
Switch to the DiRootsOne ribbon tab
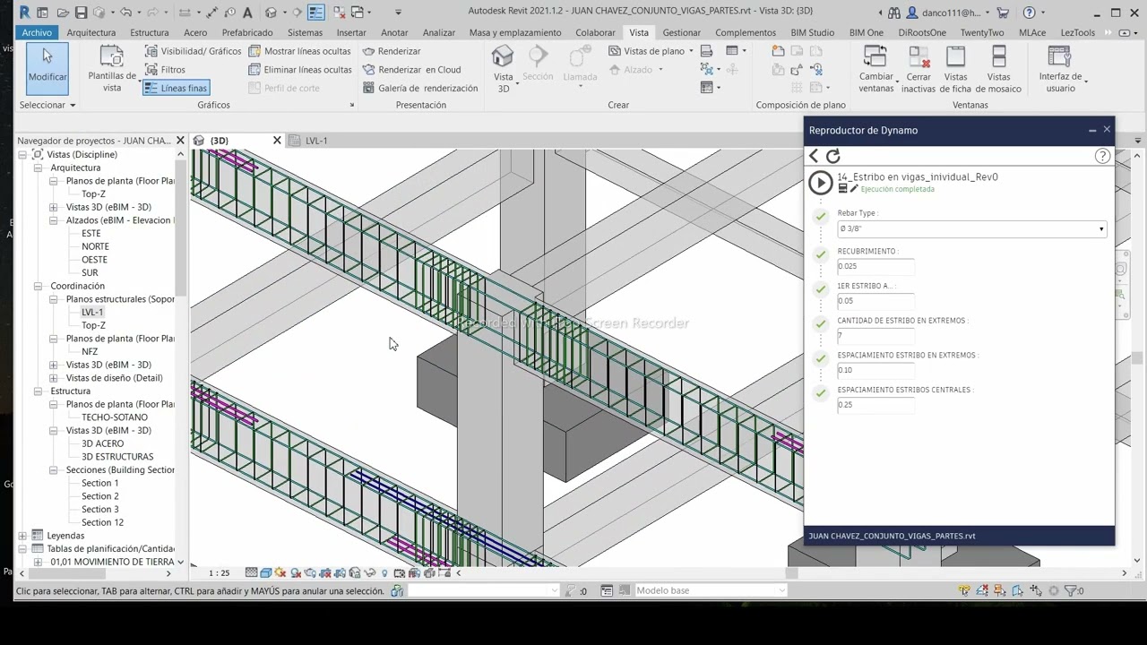(922, 32)
